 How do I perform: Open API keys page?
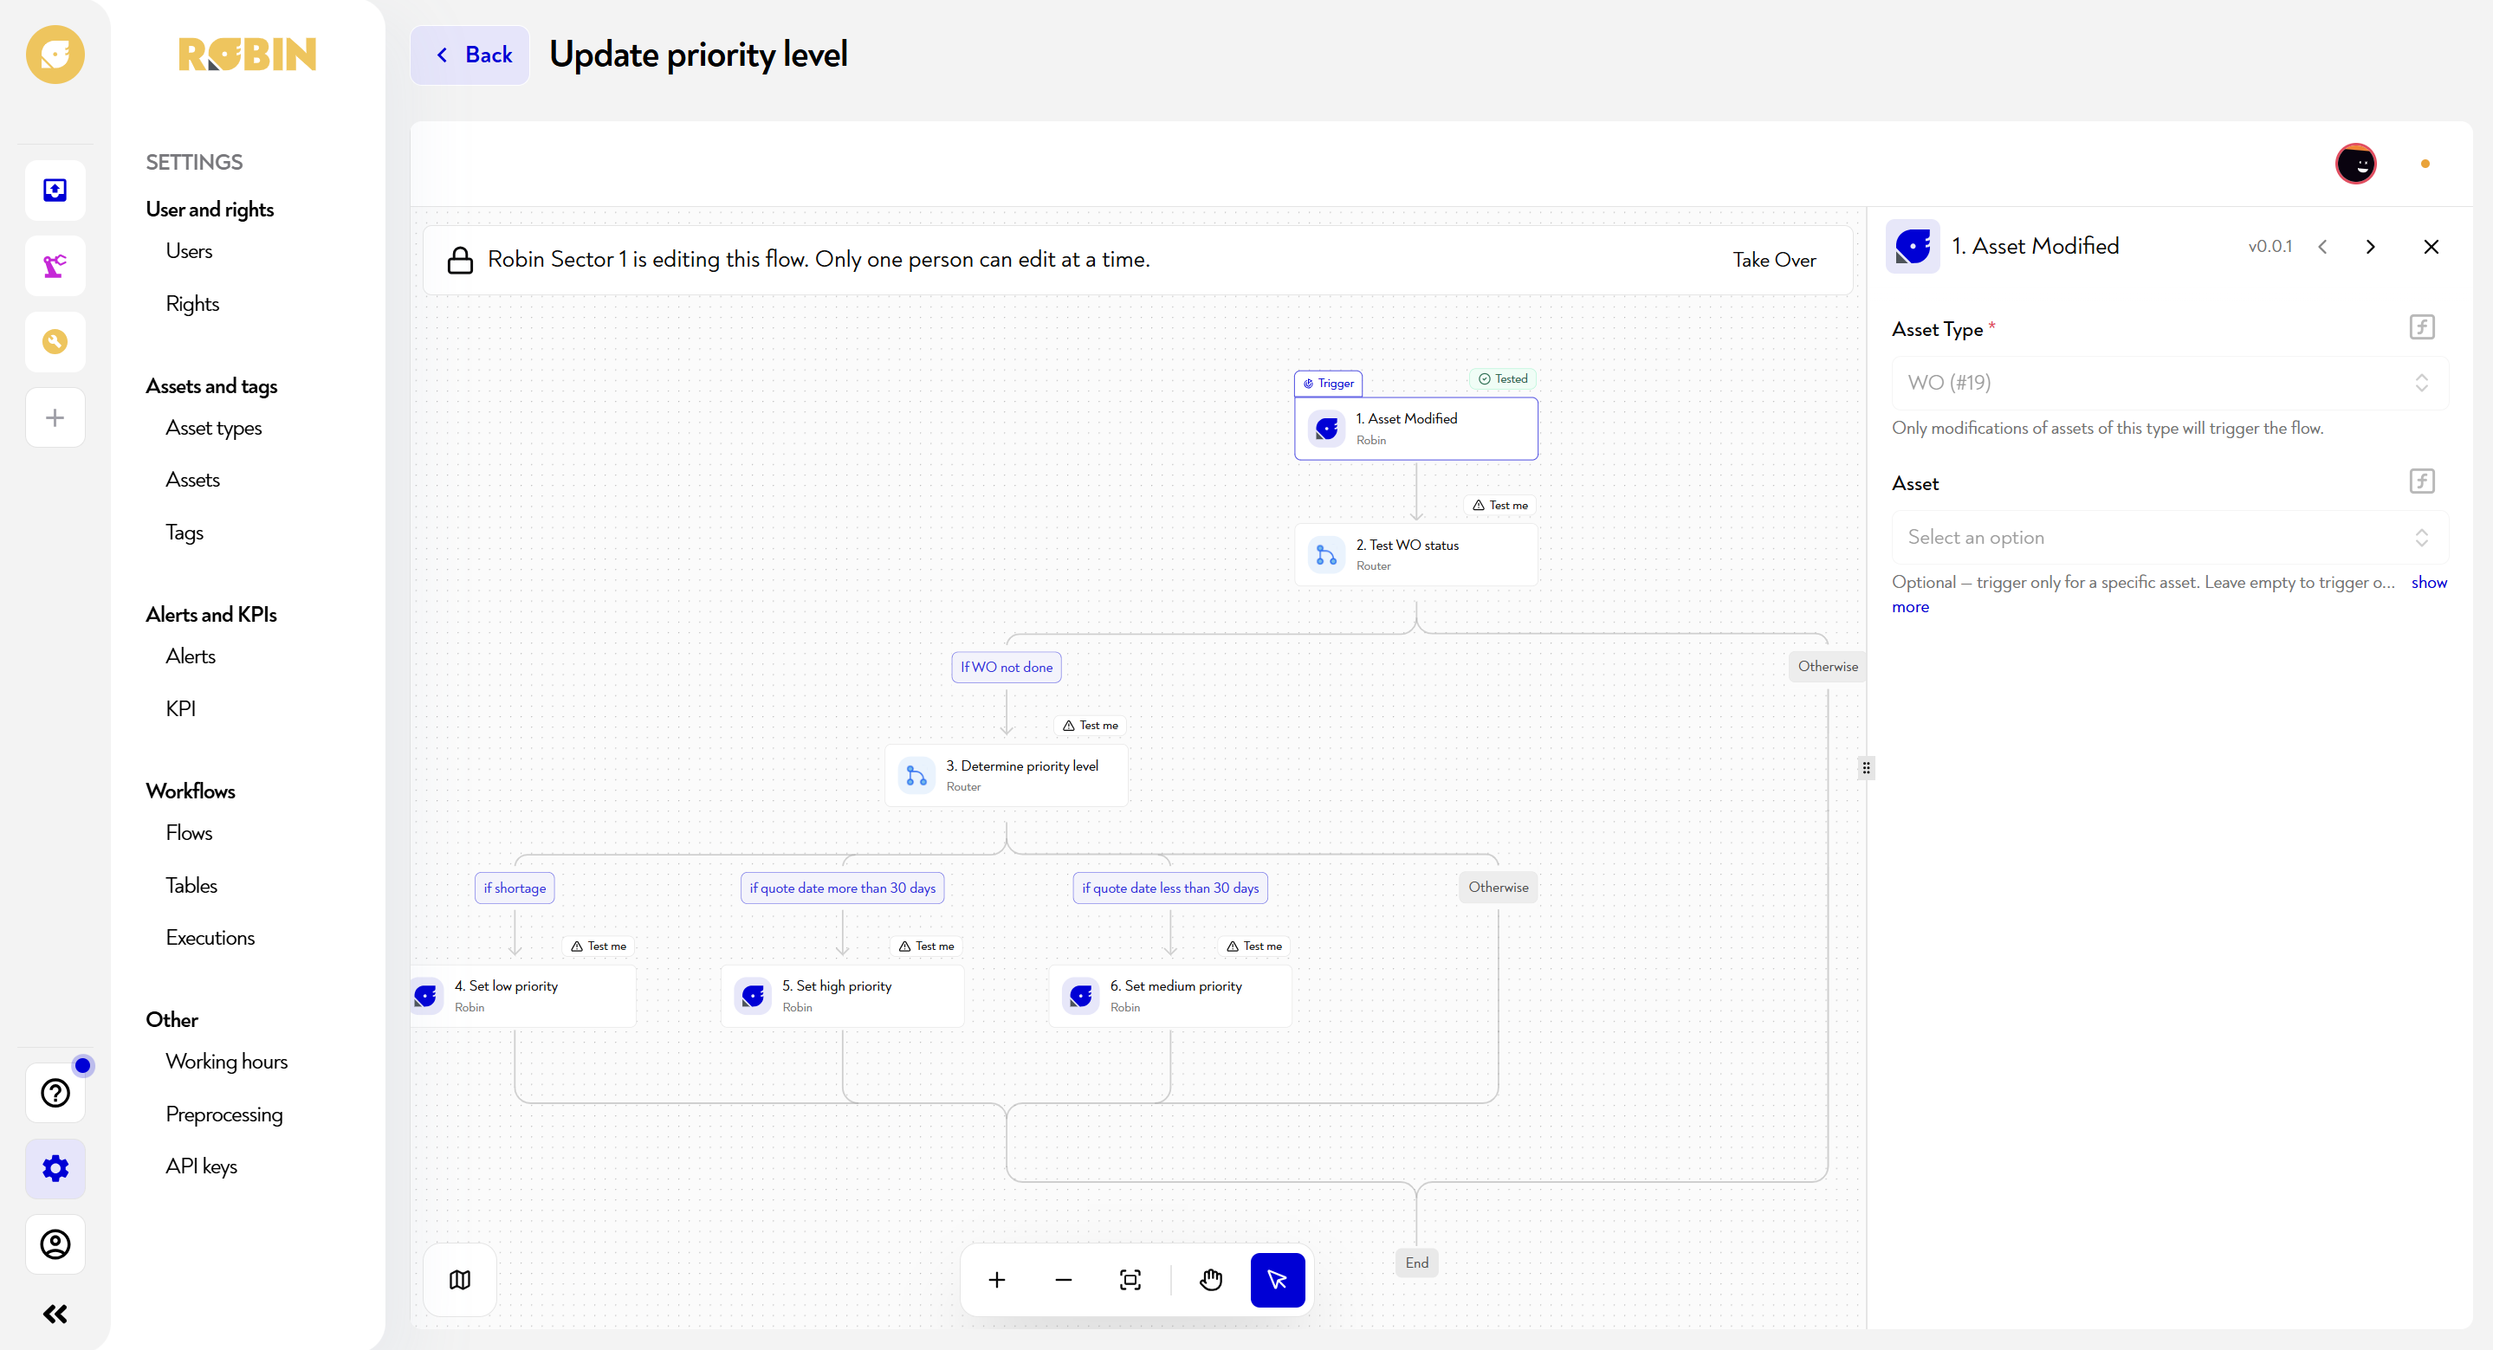point(201,1166)
